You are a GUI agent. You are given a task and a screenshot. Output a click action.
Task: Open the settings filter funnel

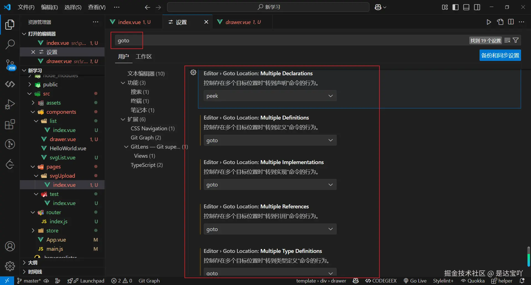click(x=516, y=40)
